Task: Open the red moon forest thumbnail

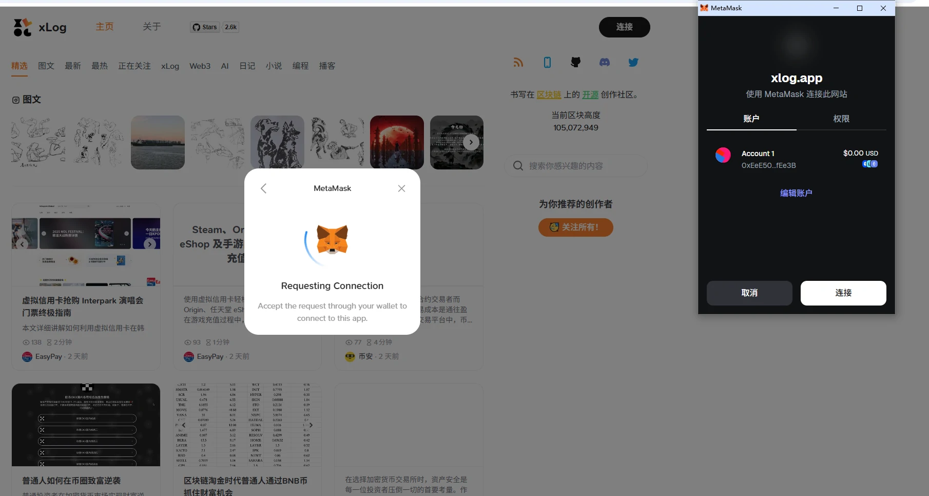Action: (397, 142)
